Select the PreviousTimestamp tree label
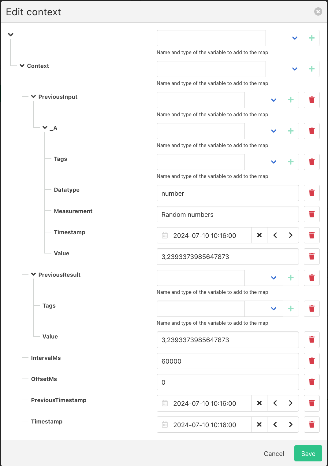Viewport: 328px width, 466px height. [59, 400]
